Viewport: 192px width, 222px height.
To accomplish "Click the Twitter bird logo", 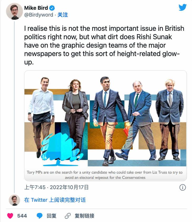I will [183, 7].
